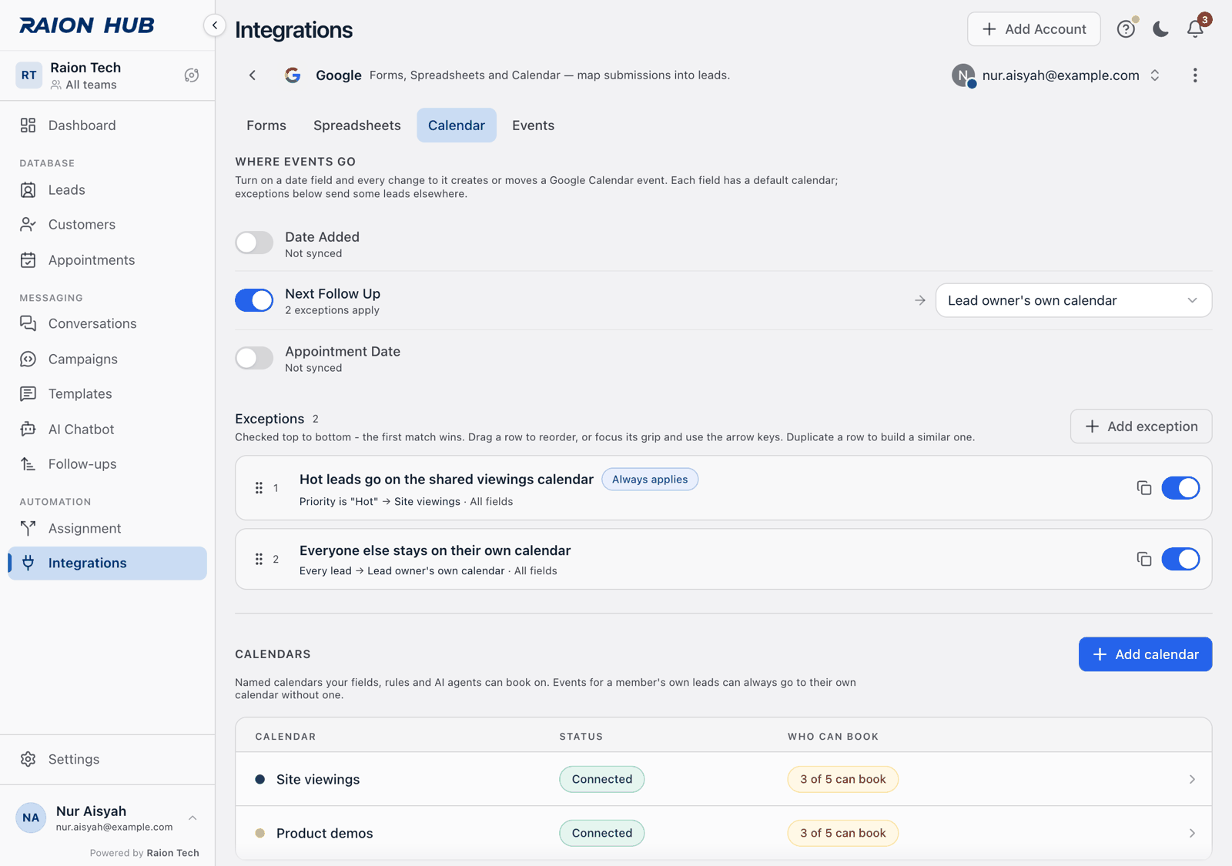The height and width of the screenshot is (866, 1232).
Task: Grab the drag grip of exception 2
Action: (x=259, y=559)
